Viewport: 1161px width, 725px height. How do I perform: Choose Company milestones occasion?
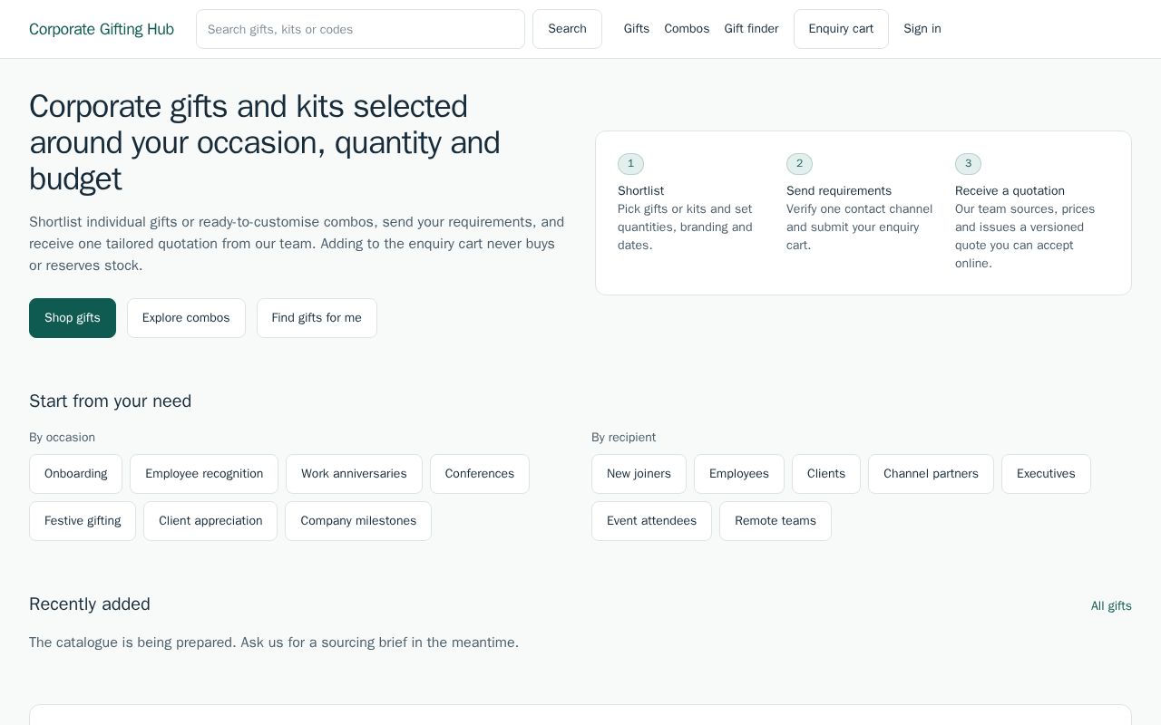tap(358, 521)
